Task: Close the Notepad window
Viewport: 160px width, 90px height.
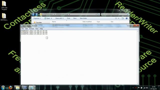Action: tap(136, 25)
